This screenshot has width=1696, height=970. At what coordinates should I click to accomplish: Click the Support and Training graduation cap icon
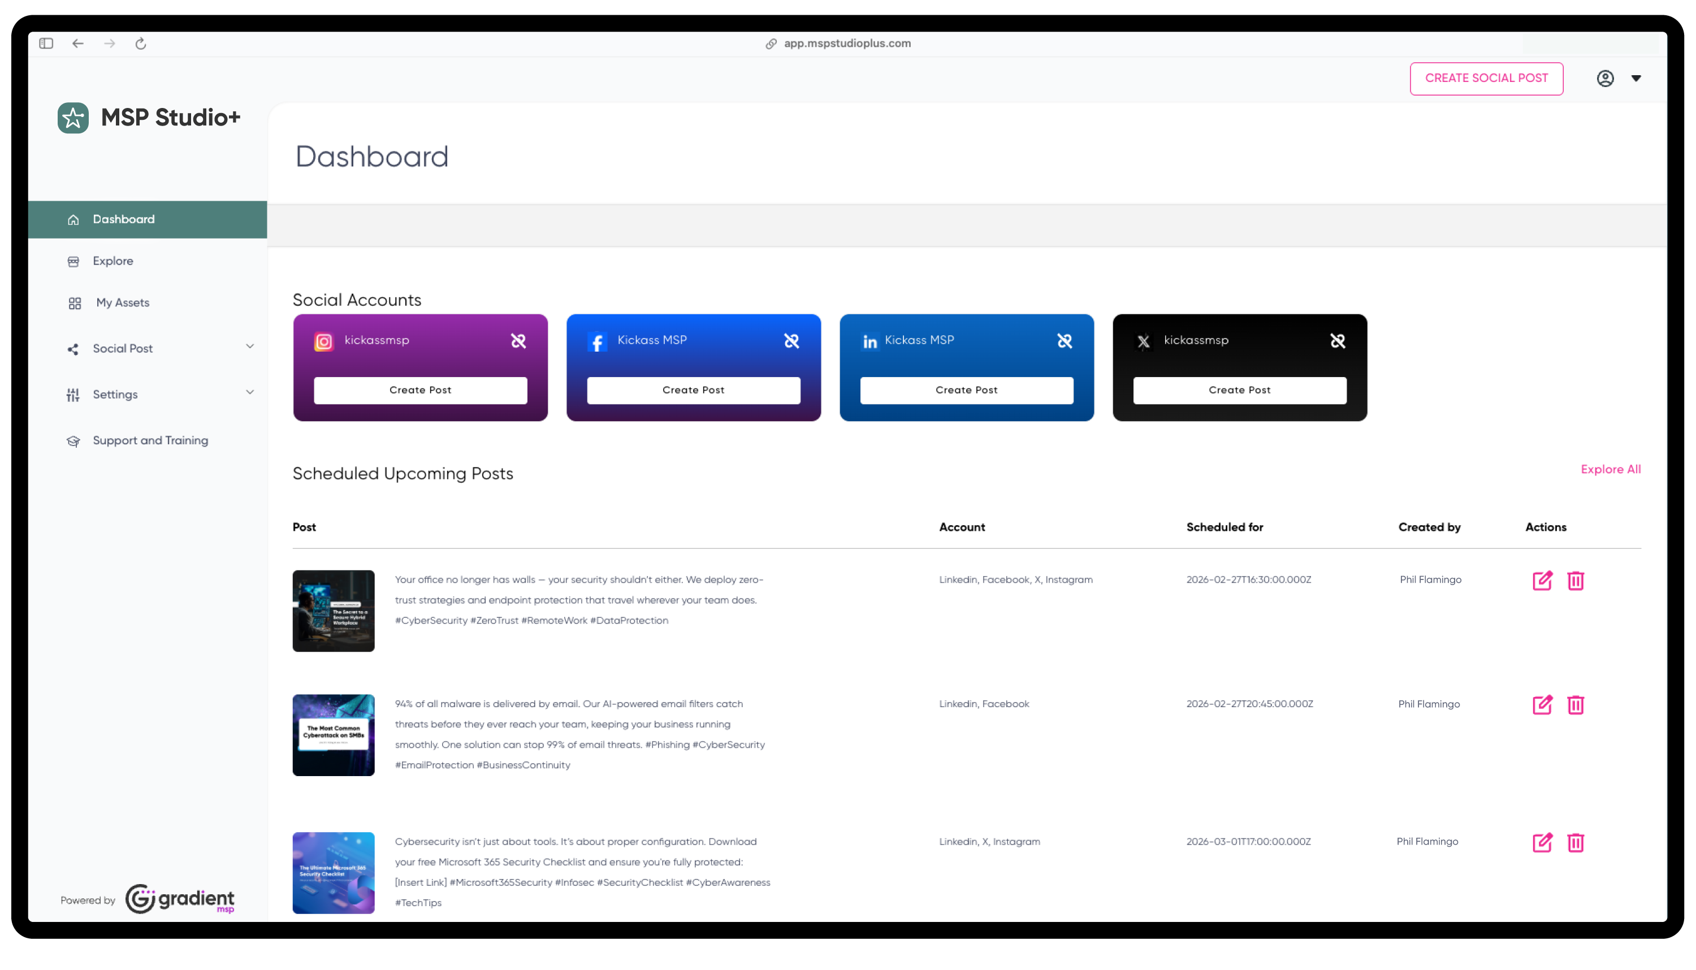point(73,440)
